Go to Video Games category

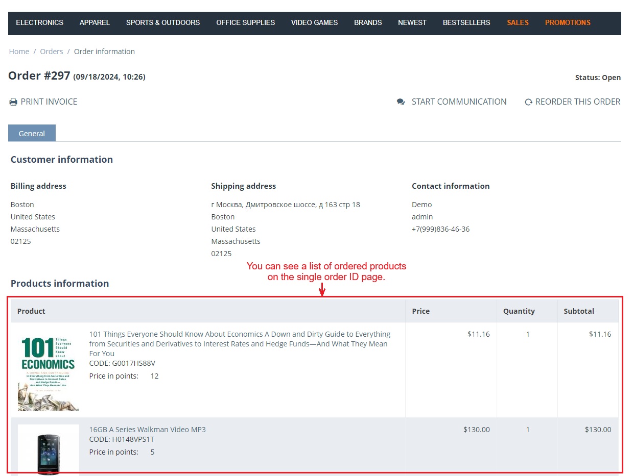coord(315,22)
